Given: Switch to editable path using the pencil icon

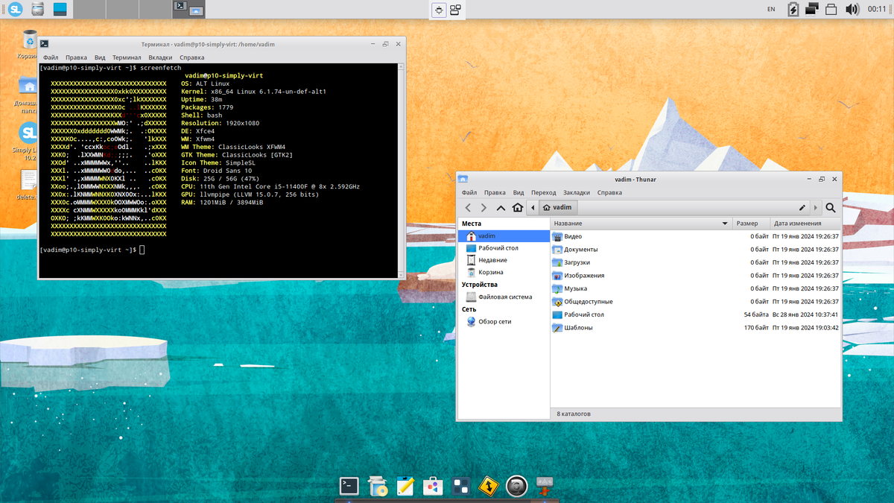Looking at the screenshot, I should [x=802, y=207].
